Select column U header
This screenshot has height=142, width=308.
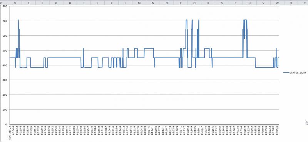click(249, 3)
